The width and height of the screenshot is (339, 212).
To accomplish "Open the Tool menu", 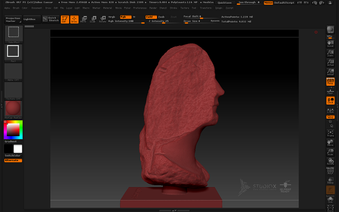I will (x=194, y=8).
